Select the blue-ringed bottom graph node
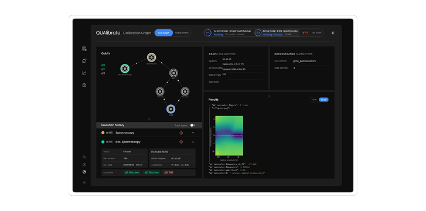Screen dimensions: 426x211 click(x=171, y=109)
